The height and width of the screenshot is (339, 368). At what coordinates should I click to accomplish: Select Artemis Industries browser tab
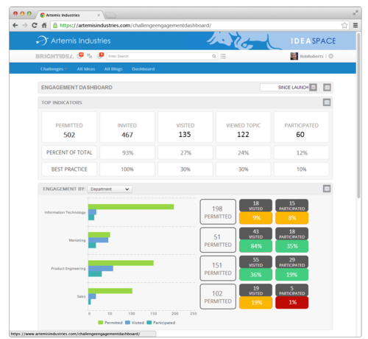coord(70,15)
